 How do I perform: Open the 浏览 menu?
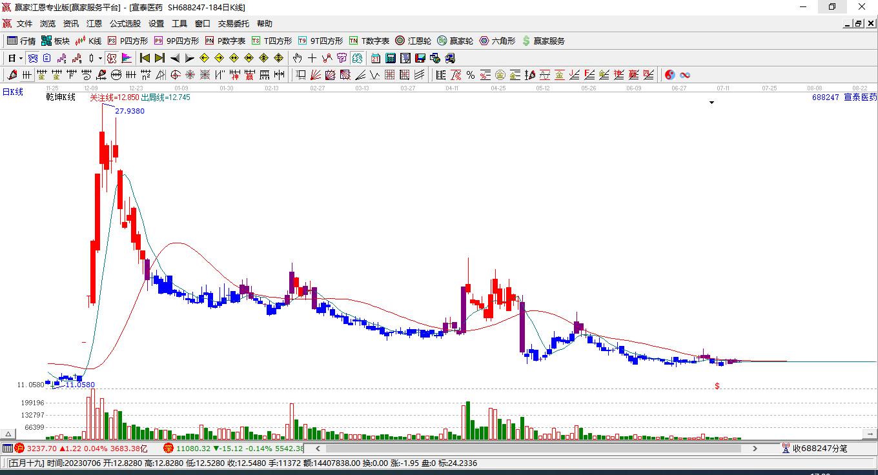(48, 24)
